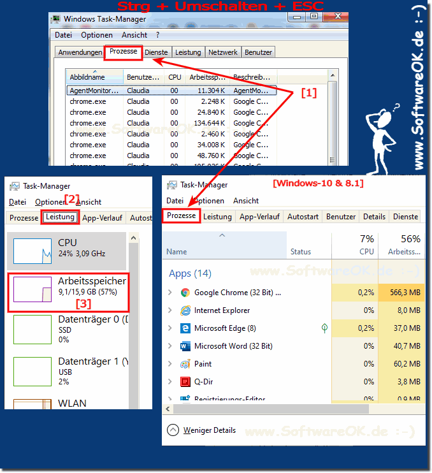Screen dimensions: 432x473
Task: Select the WLAN graph thumbnail
Action: pyautogui.click(x=32, y=404)
